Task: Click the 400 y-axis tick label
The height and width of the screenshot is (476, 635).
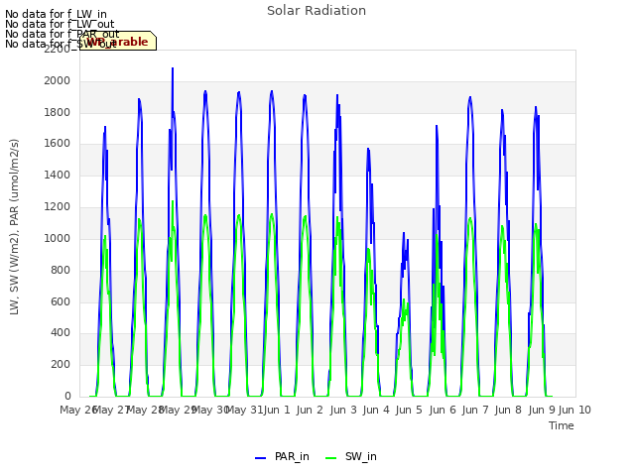Action: click(61, 333)
